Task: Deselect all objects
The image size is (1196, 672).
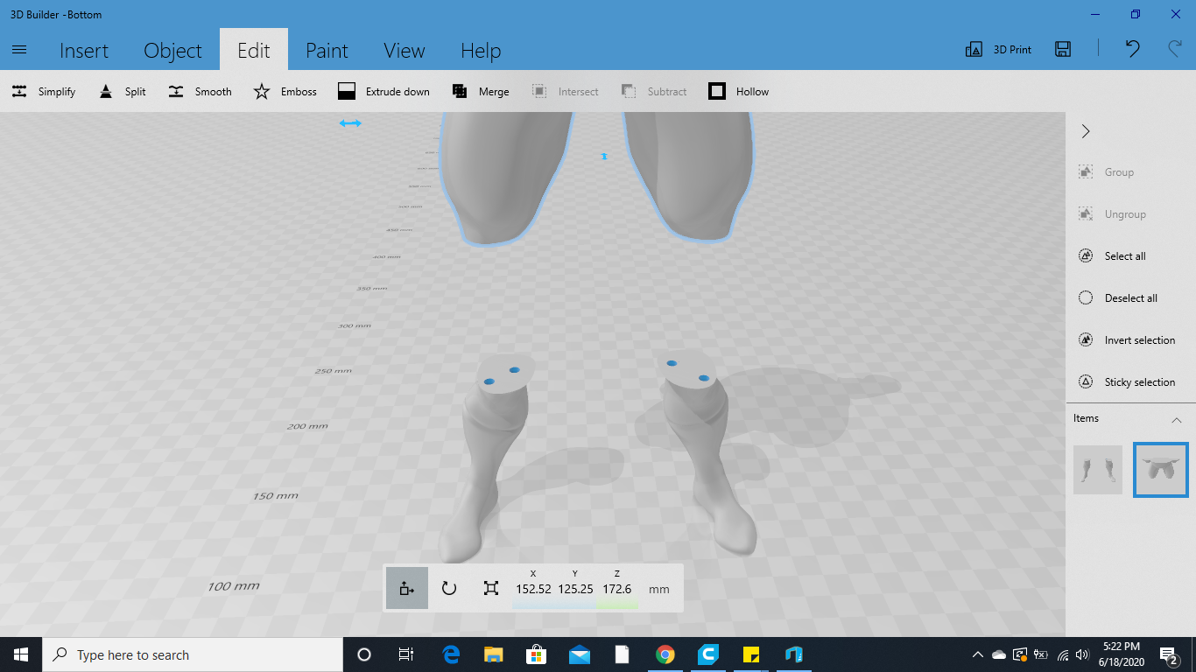Action: [x=1123, y=297]
